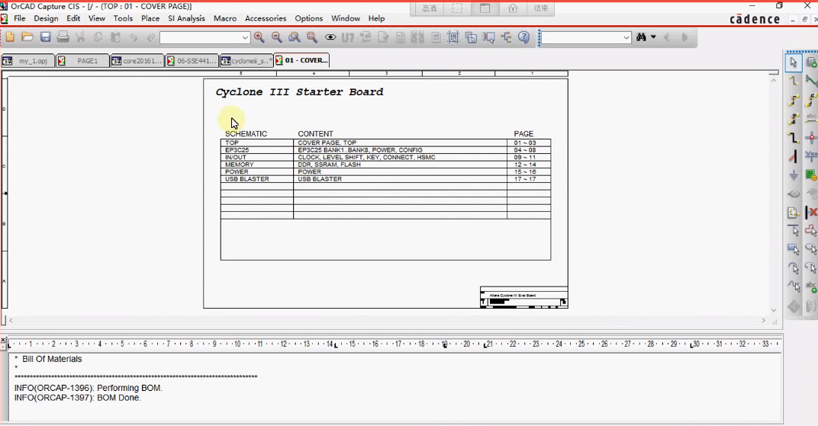Open the Window menu
This screenshot has width=818, height=426.
tap(346, 18)
